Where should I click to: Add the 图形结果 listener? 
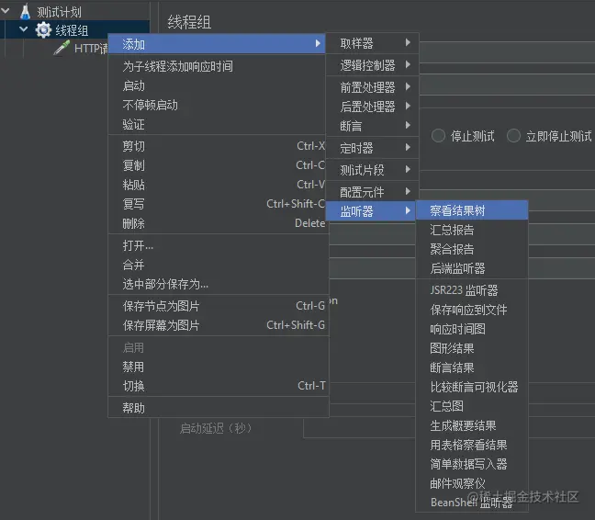coord(472,348)
